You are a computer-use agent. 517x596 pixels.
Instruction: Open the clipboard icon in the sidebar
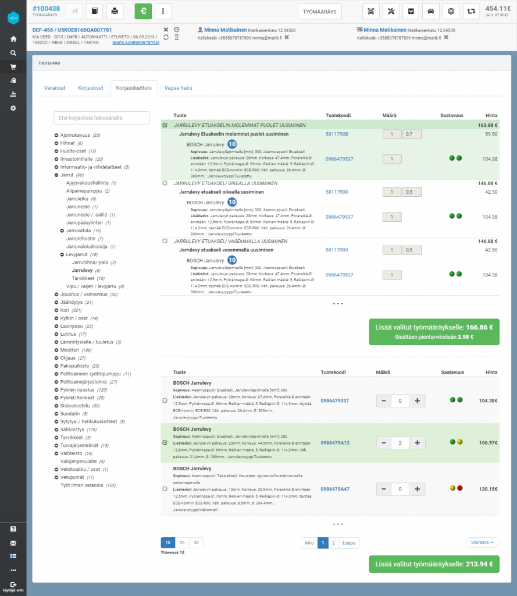[x=13, y=80]
